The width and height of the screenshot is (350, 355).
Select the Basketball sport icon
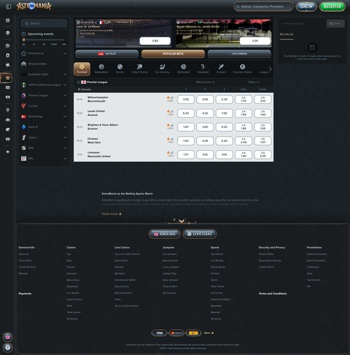click(101, 68)
